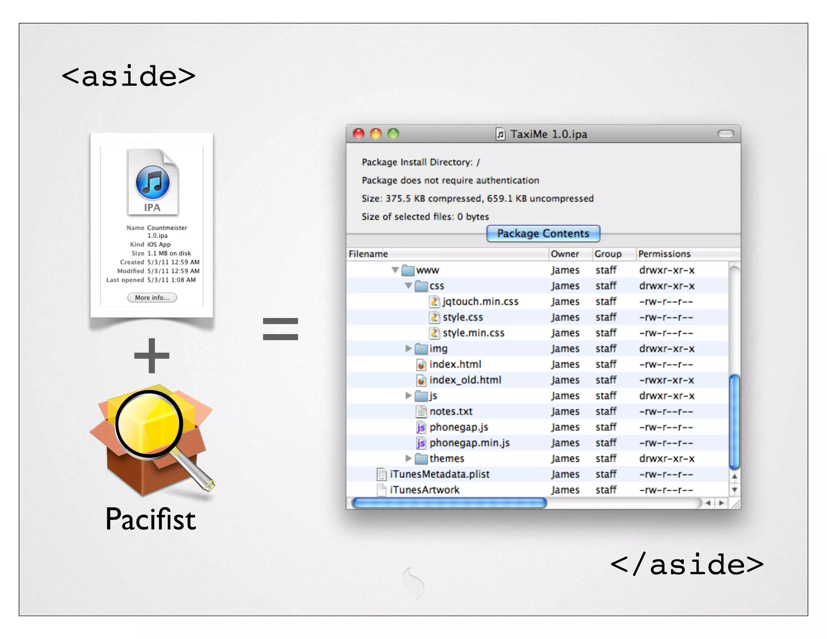827x639 pixels.
Task: Select the phonegap.min.js filename
Action: 470,443
